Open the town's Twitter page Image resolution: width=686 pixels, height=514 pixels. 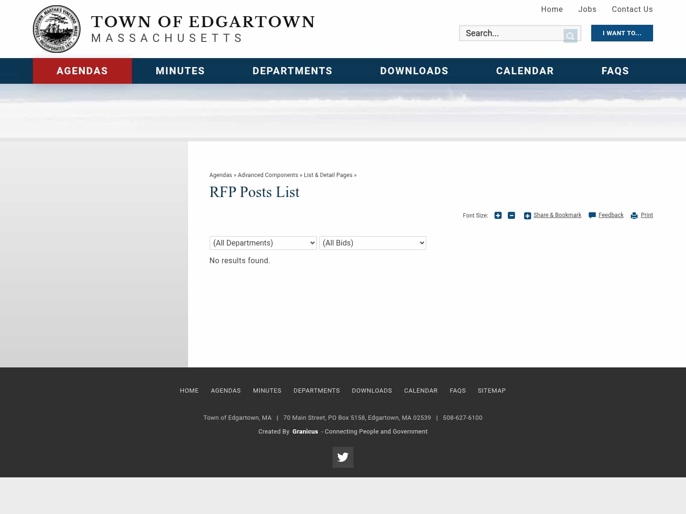[x=343, y=457]
